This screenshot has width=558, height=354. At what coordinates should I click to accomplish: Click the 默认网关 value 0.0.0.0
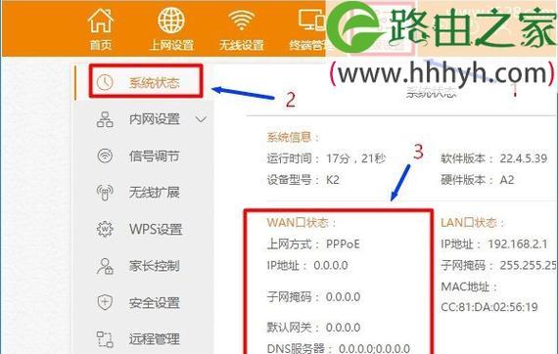tap(344, 328)
